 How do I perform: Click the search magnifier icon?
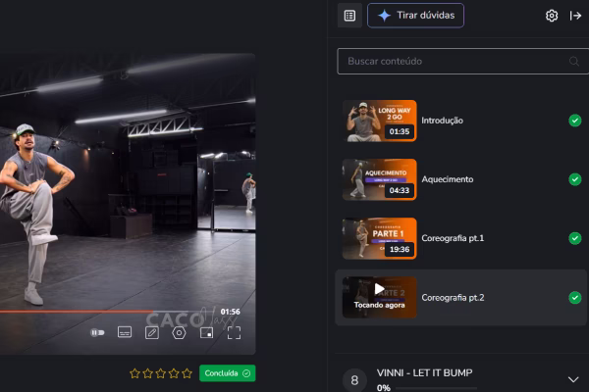(x=573, y=61)
